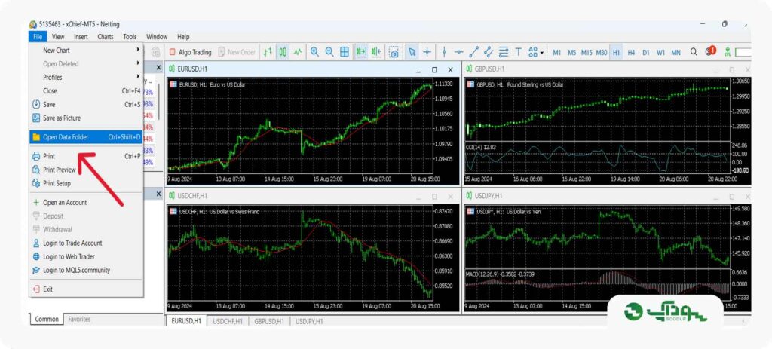Choose Save in the File menu
Viewport: 772px width, 349px height.
86,104
